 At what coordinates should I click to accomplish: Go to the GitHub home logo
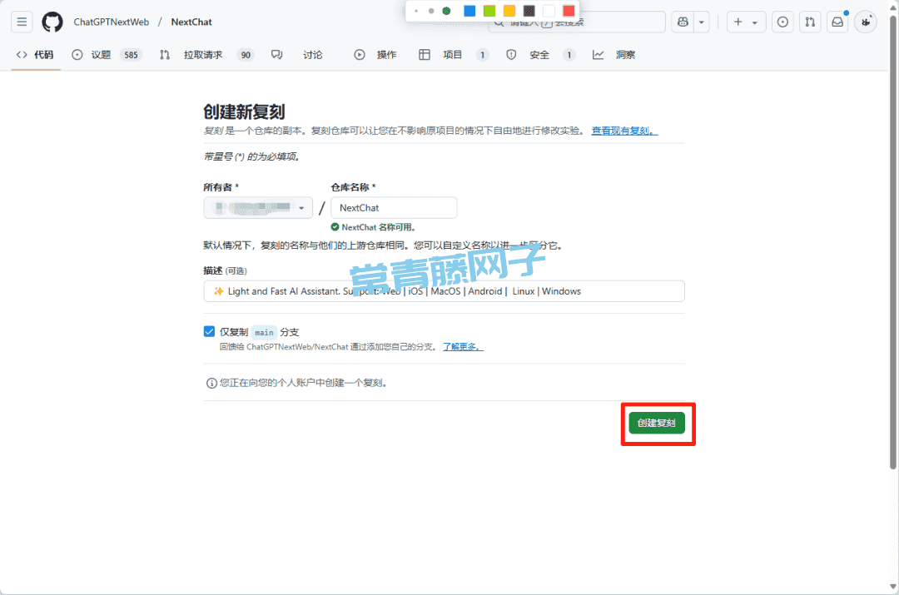click(52, 22)
